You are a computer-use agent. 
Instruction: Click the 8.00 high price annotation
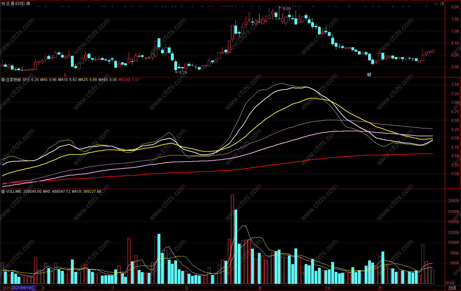(x=287, y=9)
